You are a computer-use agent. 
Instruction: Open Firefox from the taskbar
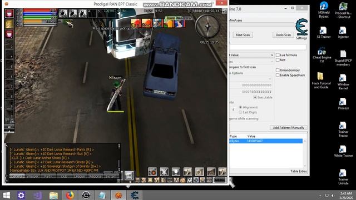pyautogui.click(x=70, y=195)
